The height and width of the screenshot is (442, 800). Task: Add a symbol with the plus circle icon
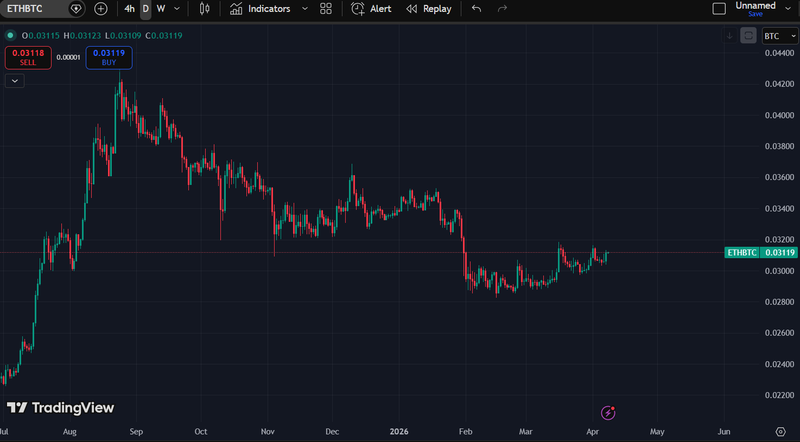coord(101,9)
